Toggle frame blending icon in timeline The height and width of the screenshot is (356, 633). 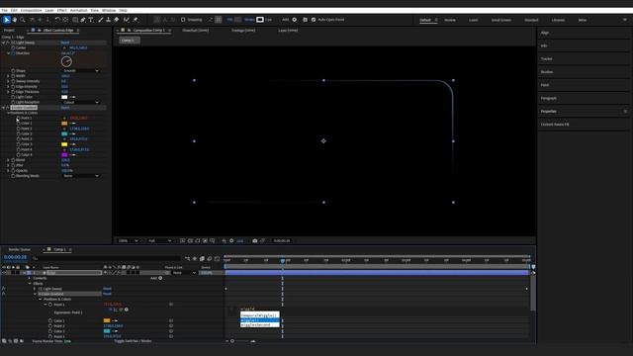[202, 259]
